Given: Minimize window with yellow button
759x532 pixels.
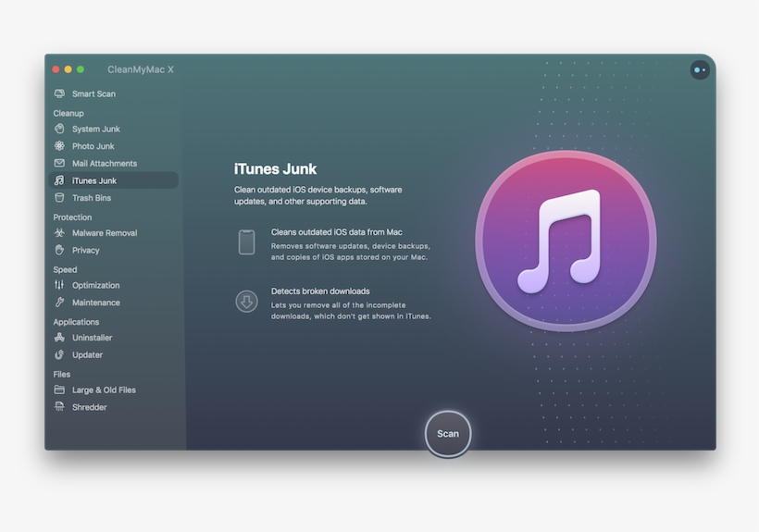Looking at the screenshot, I should pos(68,69).
